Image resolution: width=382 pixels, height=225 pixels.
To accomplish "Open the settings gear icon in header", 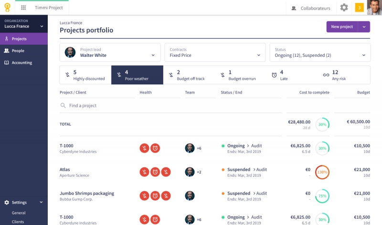I will click(344, 8).
